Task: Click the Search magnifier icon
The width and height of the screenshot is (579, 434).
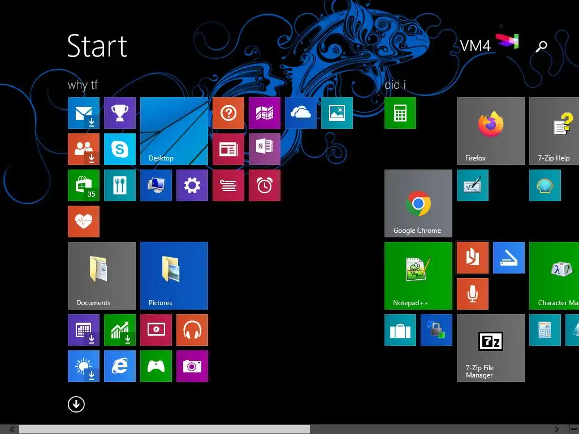Action: point(541,46)
